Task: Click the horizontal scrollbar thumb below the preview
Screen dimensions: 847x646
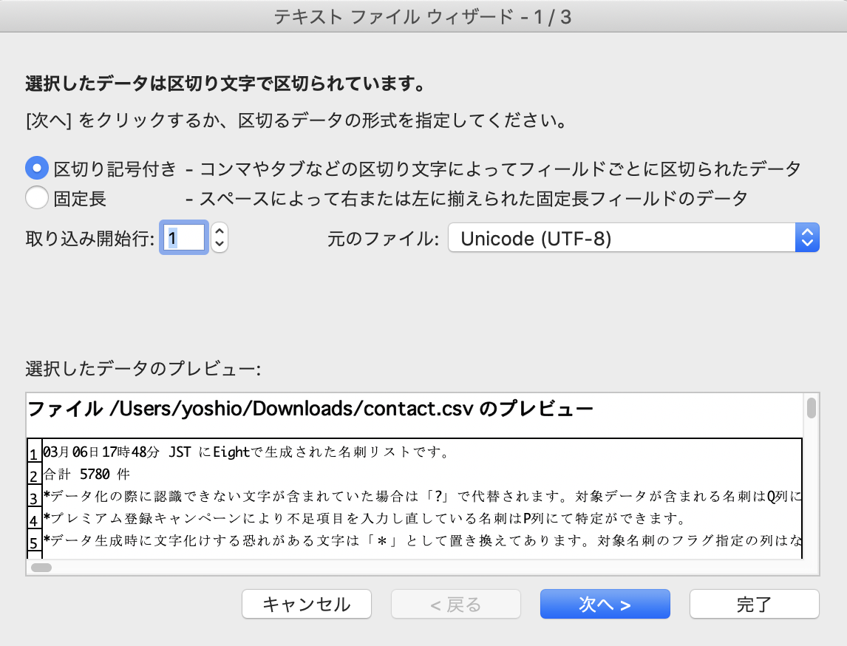Action: tap(42, 566)
